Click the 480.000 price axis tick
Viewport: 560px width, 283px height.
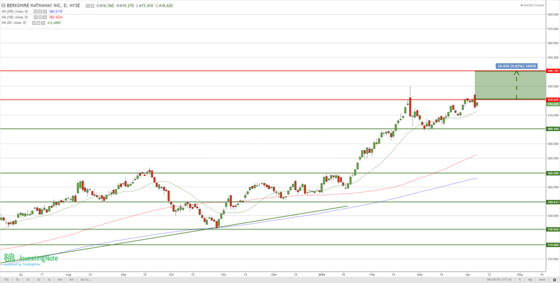(553, 14)
